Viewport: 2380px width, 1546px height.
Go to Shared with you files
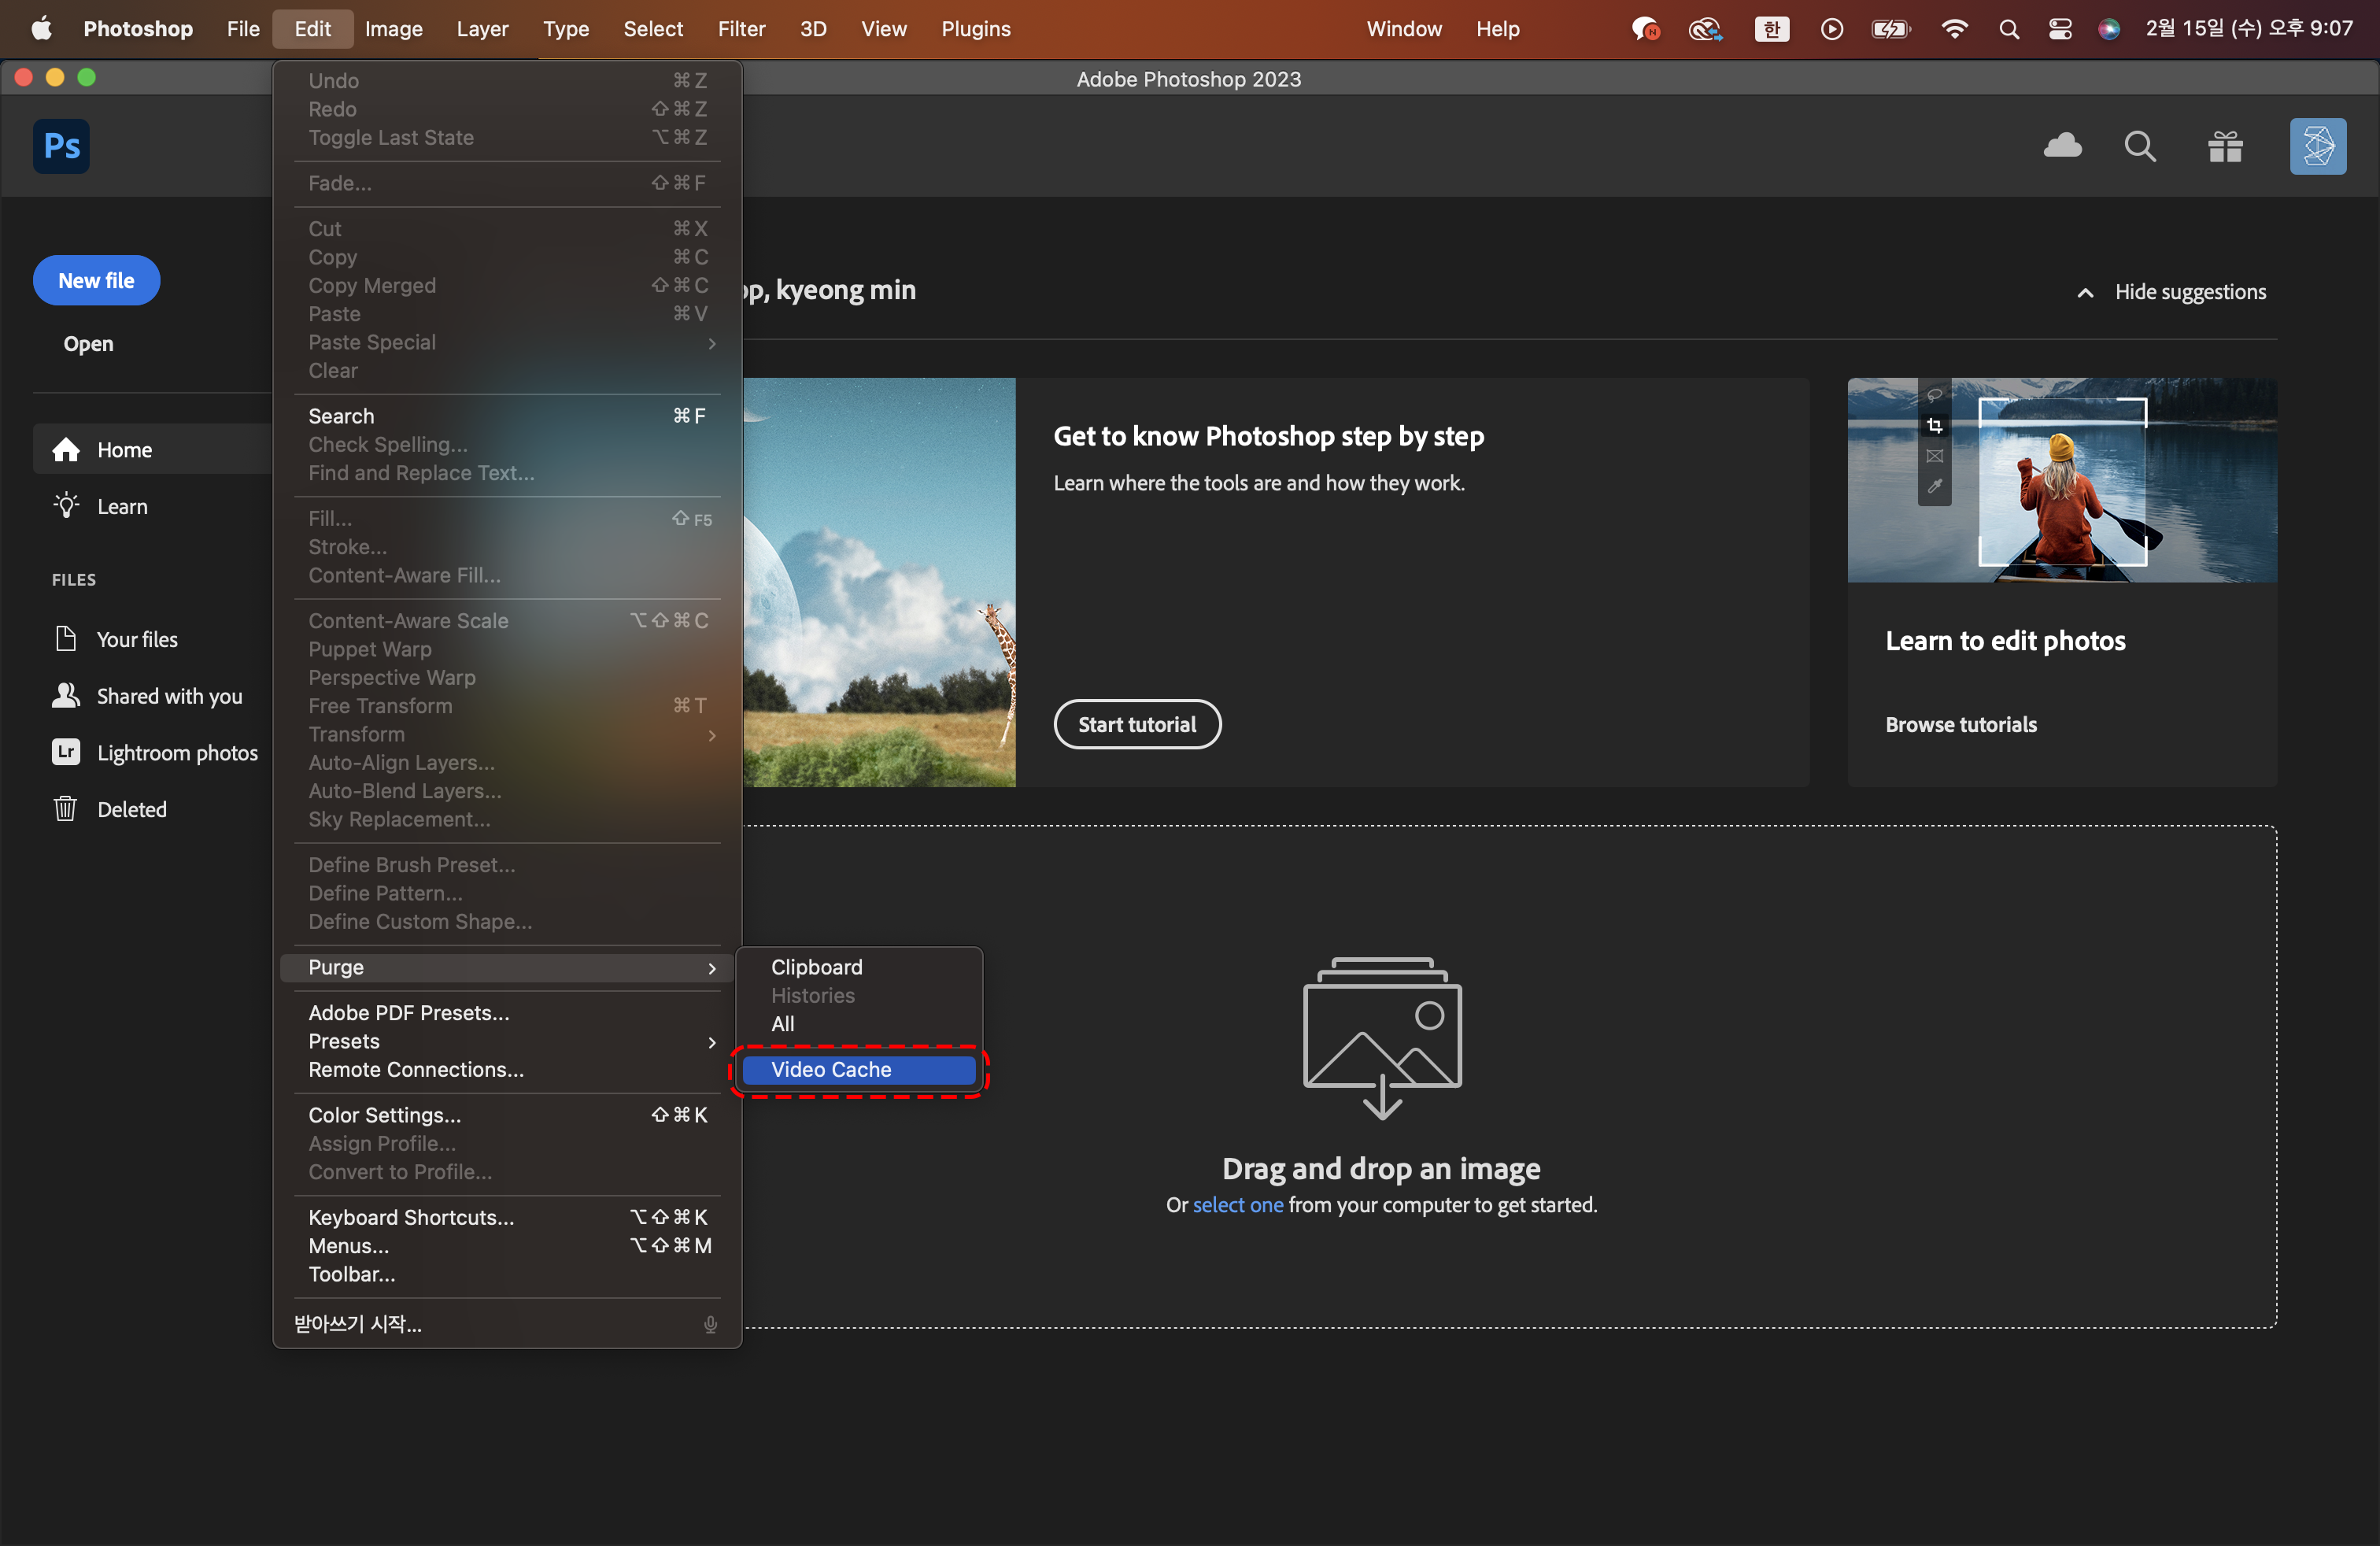click(x=168, y=696)
